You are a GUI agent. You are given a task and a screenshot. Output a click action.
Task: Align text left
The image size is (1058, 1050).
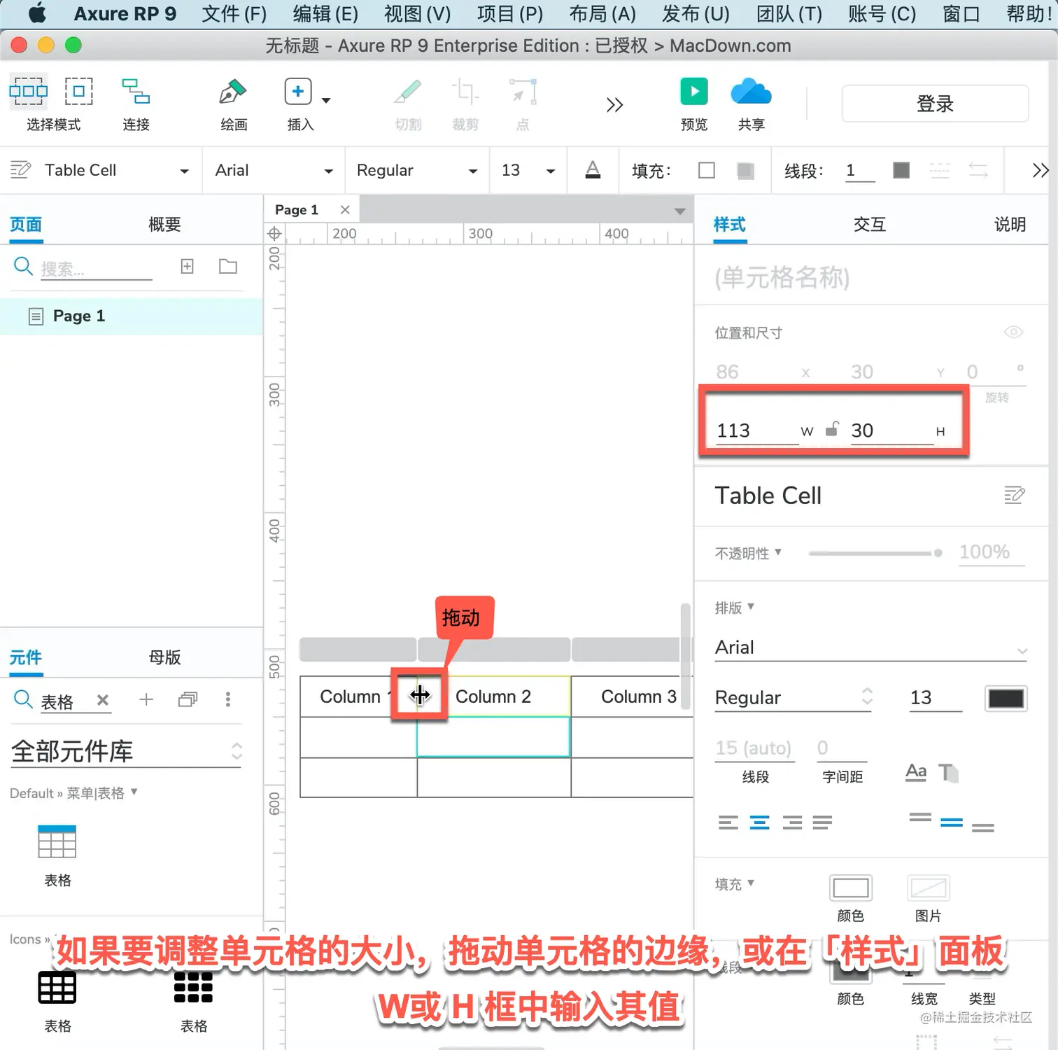tap(728, 822)
